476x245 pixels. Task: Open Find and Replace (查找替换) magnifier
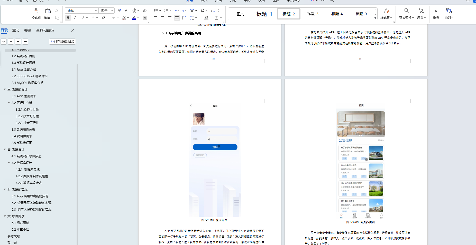[x=406, y=11]
